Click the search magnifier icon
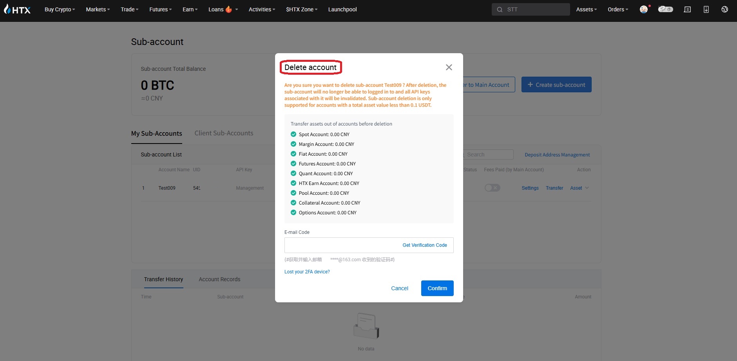Image resolution: width=737 pixels, height=361 pixels. pos(500,9)
